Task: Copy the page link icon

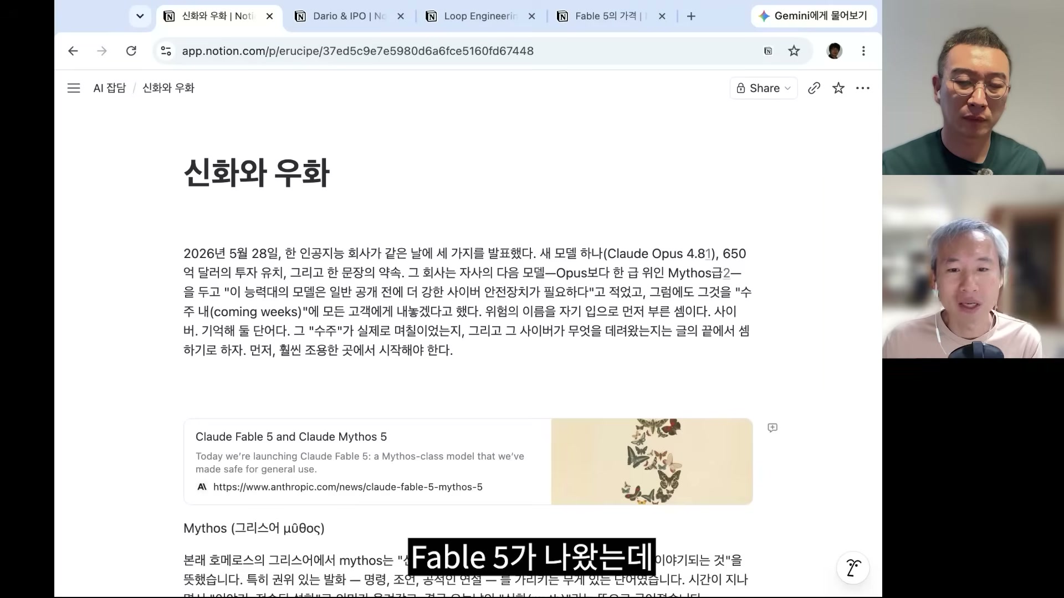Action: point(814,88)
